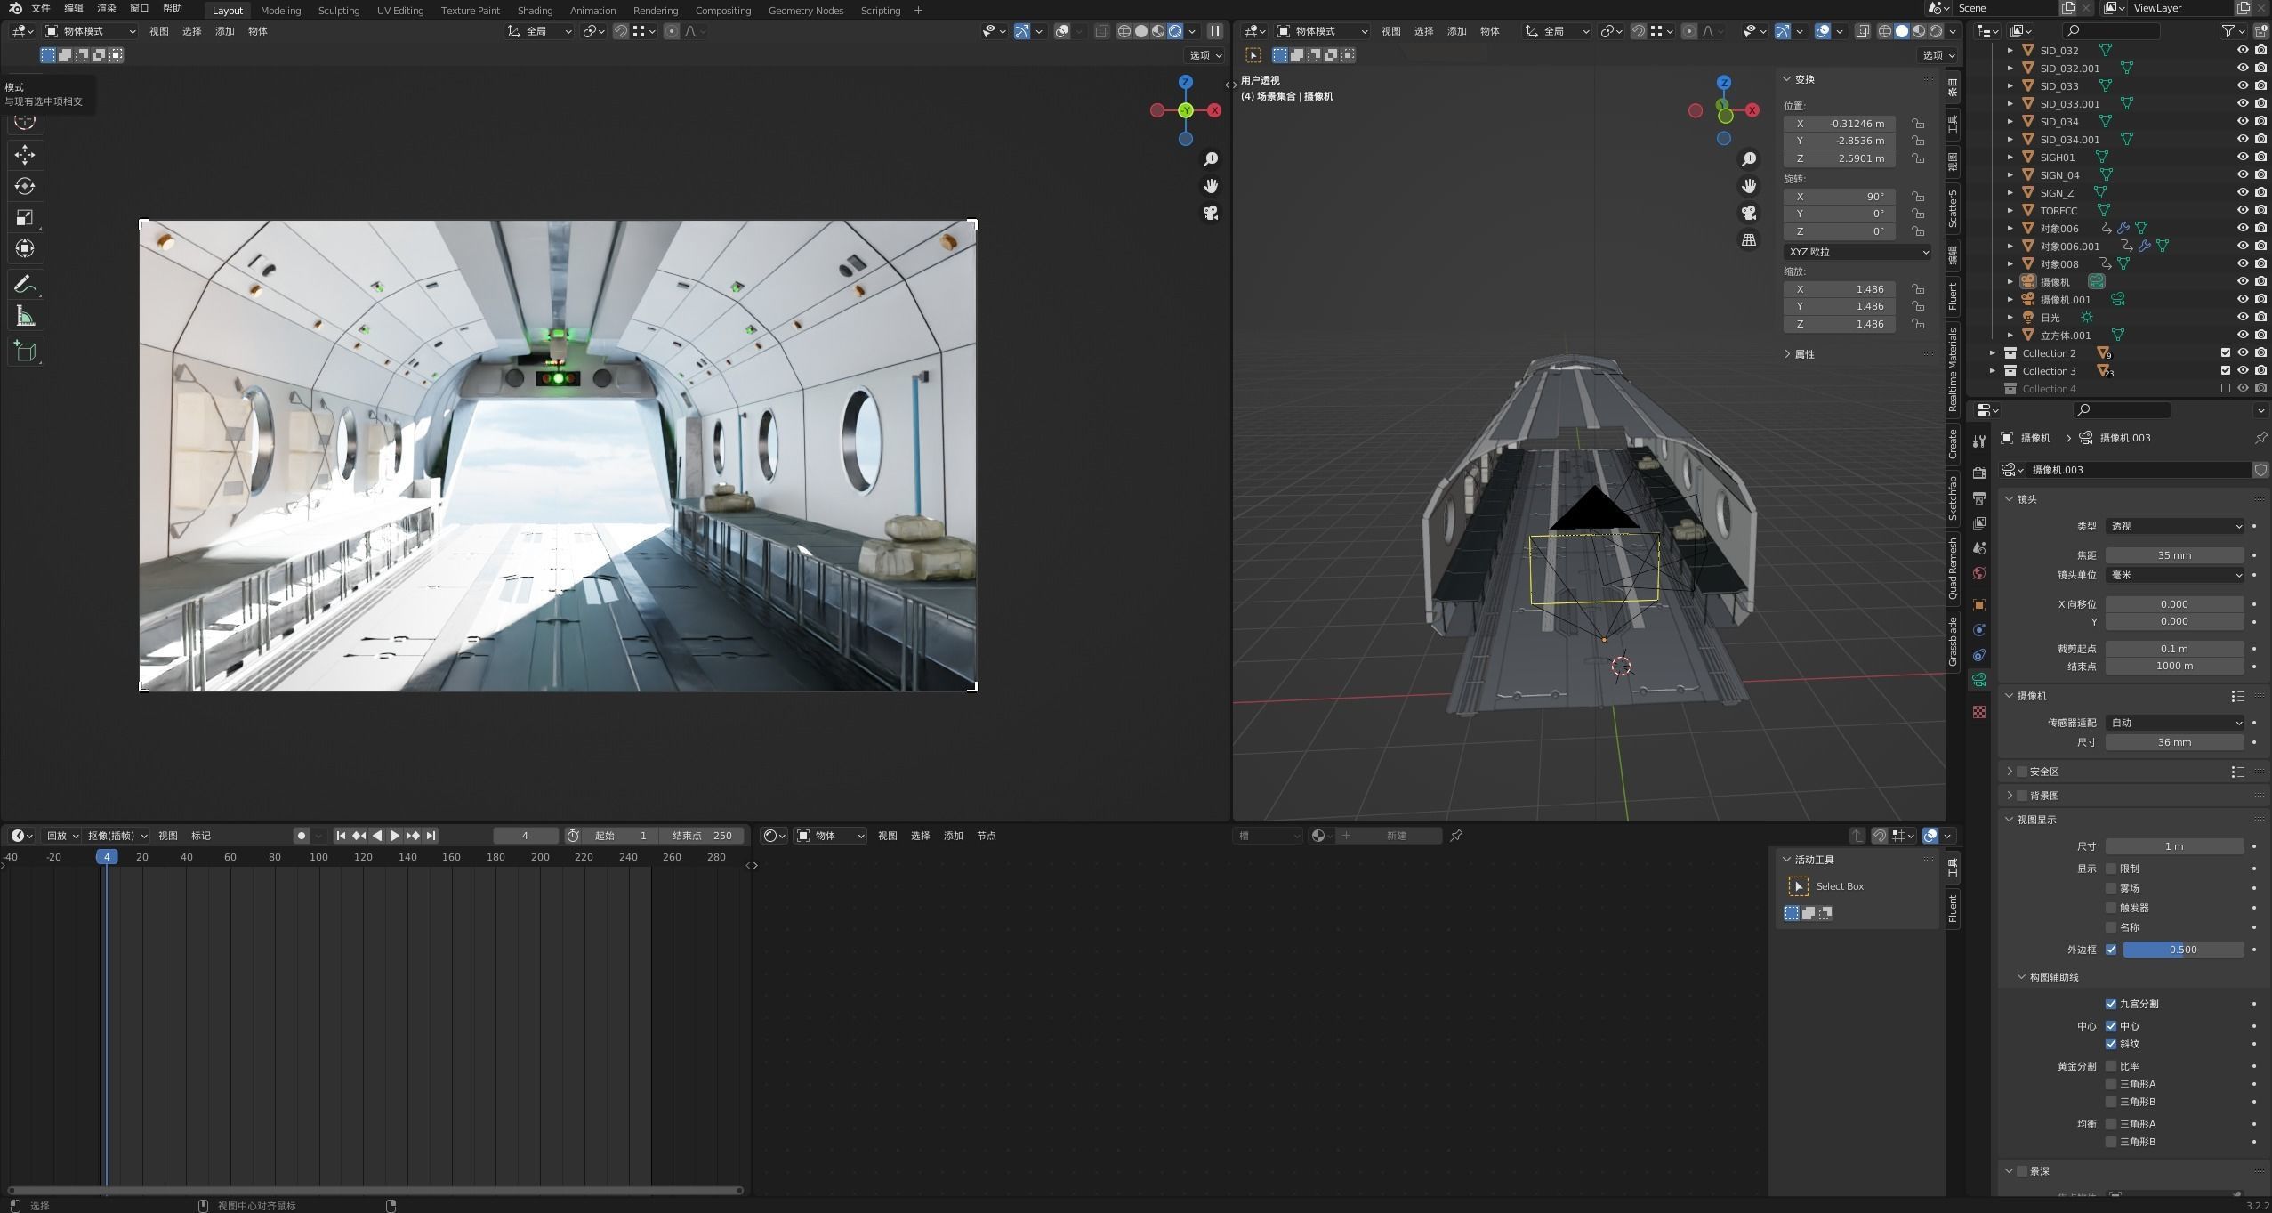Open lens 类型 透视 dropdown
This screenshot has width=2272, height=1213.
2174,526
